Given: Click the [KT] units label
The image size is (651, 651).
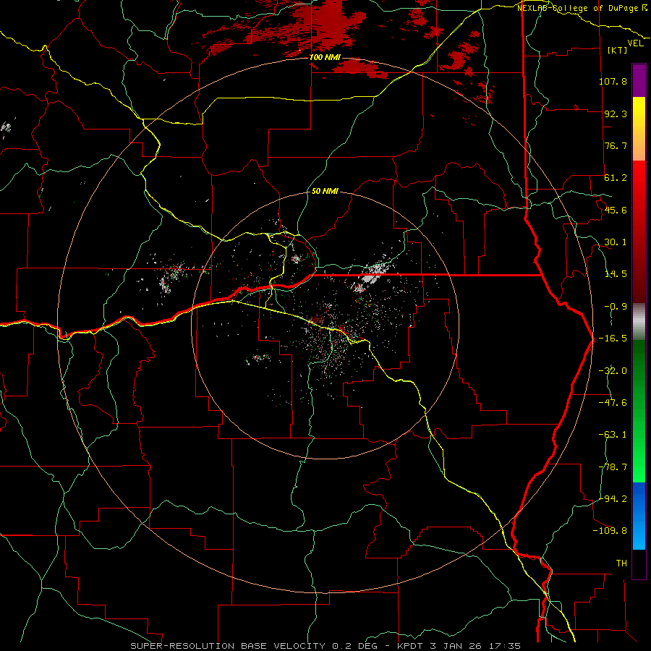Looking at the screenshot, I should (x=617, y=50).
